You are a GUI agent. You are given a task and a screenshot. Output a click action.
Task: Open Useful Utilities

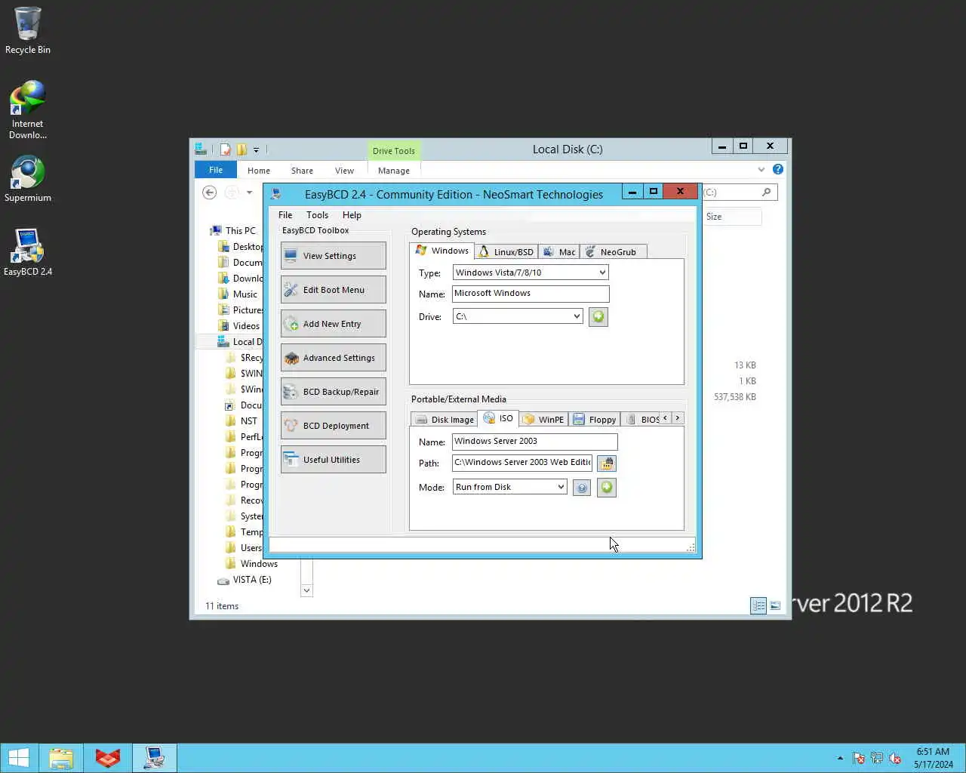[x=333, y=459]
